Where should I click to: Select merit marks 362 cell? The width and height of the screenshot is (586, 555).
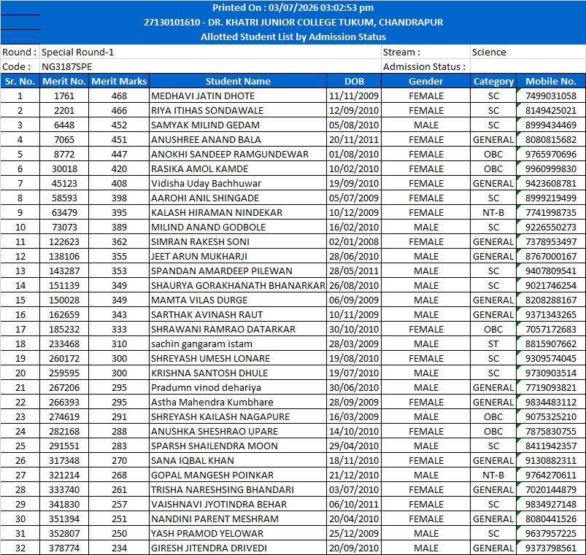click(119, 241)
